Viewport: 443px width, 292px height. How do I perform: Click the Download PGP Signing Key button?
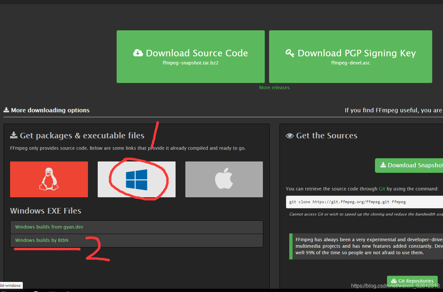click(x=350, y=57)
